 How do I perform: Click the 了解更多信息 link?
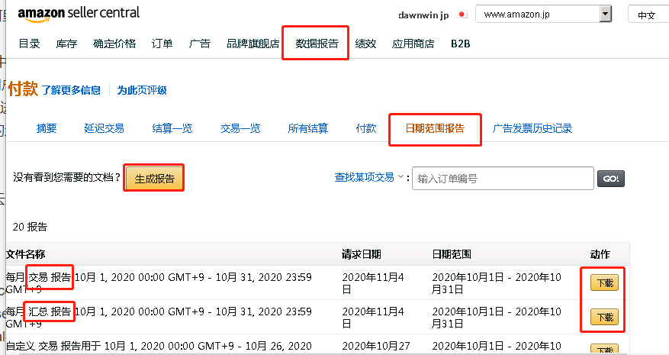point(71,90)
